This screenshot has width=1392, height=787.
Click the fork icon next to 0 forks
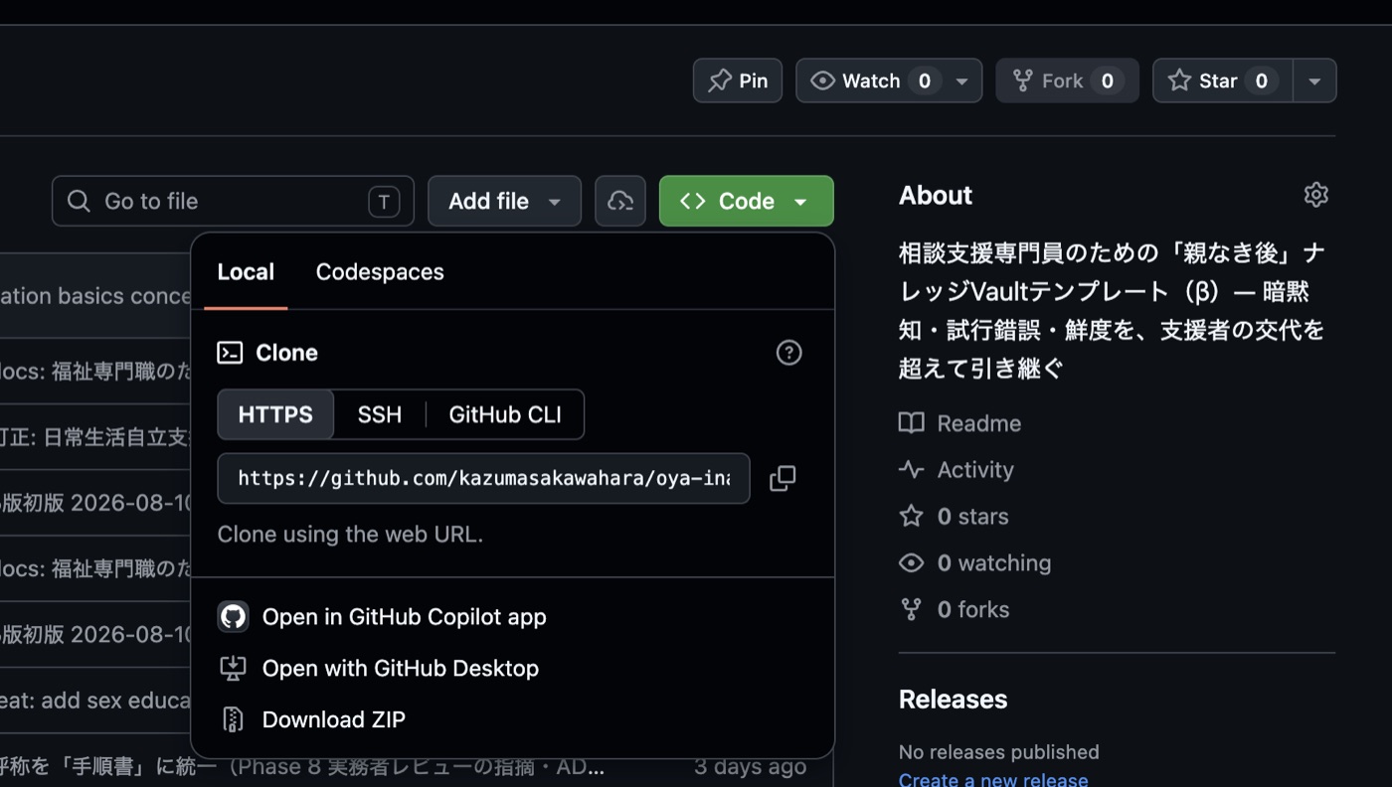pos(911,609)
